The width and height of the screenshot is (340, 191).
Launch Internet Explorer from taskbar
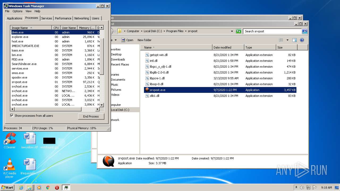21,188
